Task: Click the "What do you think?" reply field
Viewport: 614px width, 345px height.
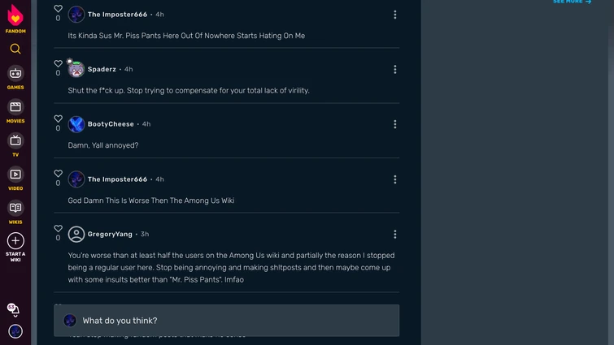Action: coord(236,321)
